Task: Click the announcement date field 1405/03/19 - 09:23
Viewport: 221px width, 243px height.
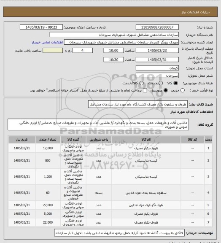Action: coord(41,27)
